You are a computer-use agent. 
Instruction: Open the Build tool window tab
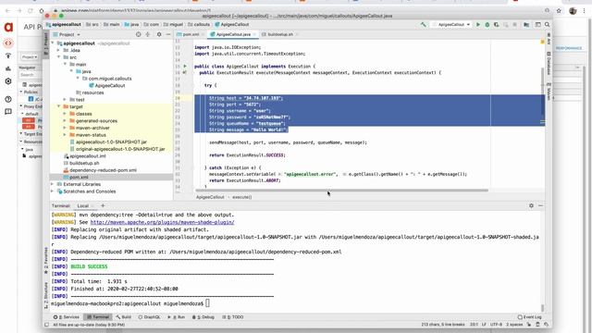tap(123, 317)
